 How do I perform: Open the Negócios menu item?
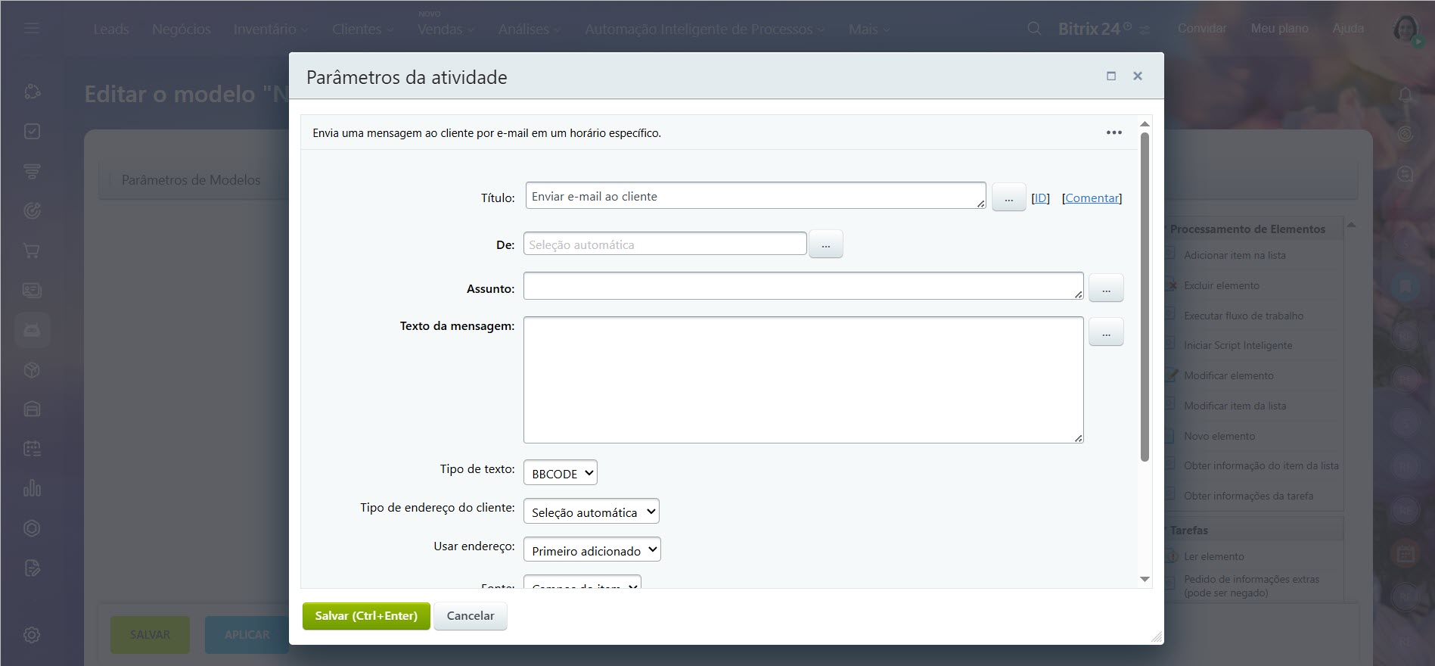(182, 29)
